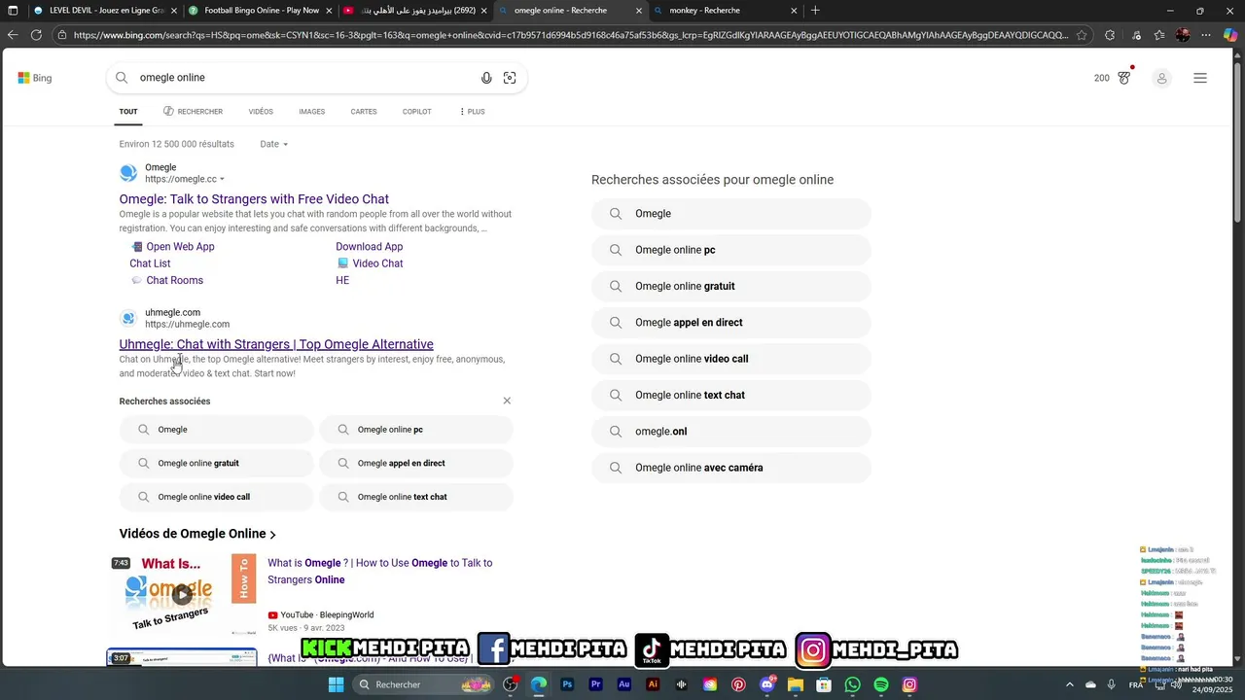This screenshot has width=1245, height=700.
Task: Click the search magnifier in Bing search box
Action: point(122,78)
